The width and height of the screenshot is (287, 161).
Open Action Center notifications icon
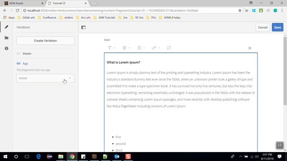[x=279, y=157]
